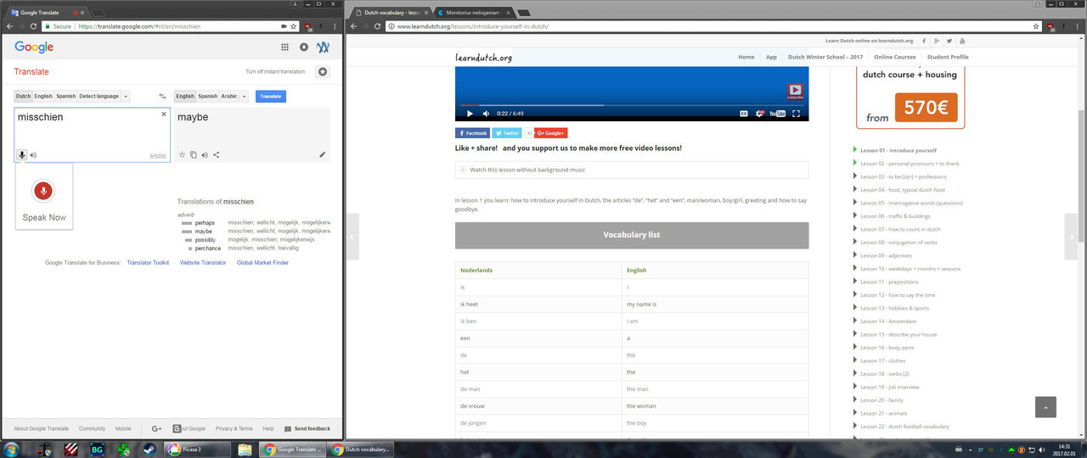Select English as the target language
Image resolution: width=1087 pixels, height=458 pixels.
(184, 97)
